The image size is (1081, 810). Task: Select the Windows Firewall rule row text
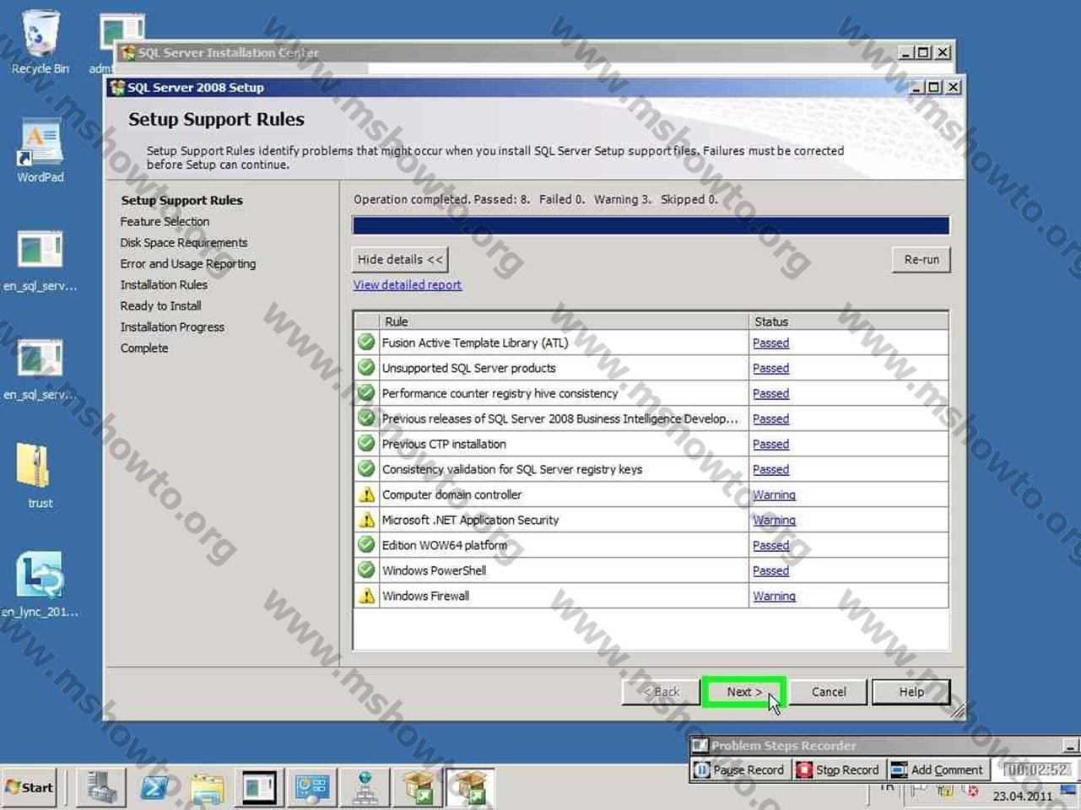coord(425,597)
